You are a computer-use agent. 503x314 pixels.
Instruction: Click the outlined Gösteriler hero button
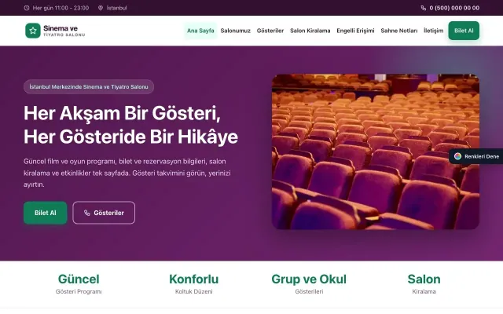pos(104,213)
